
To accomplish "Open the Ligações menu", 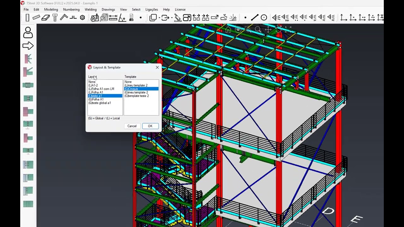I will point(151,9).
